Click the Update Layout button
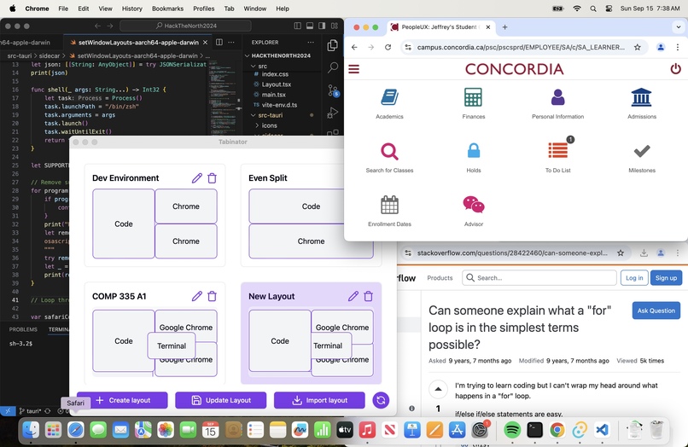Viewport: 688px width, 447px height. click(x=221, y=400)
